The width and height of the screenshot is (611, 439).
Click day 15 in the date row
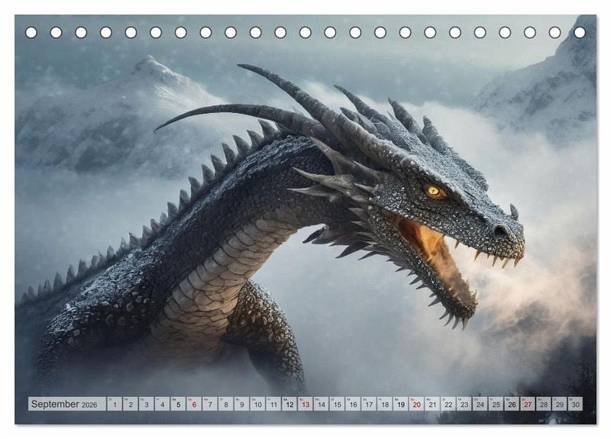(x=337, y=404)
